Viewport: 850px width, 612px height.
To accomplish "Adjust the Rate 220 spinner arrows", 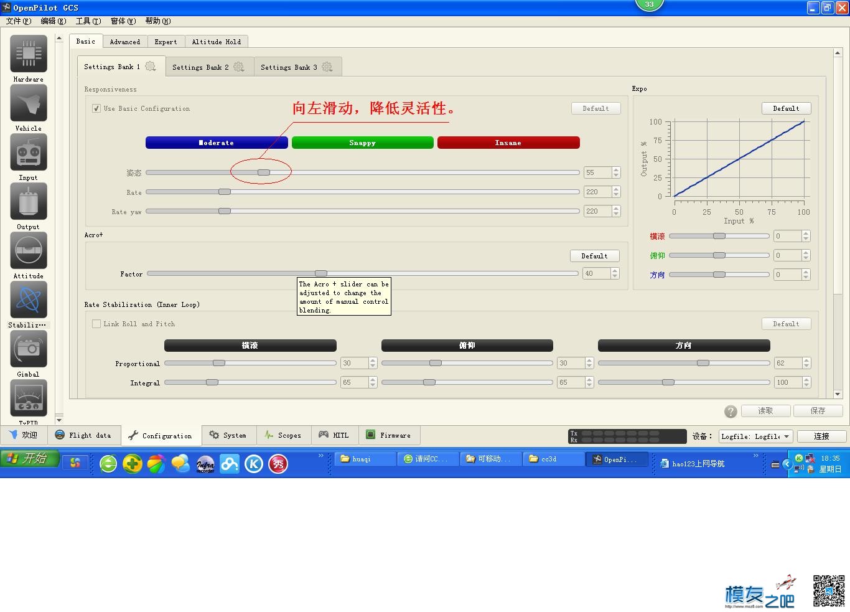I will [616, 192].
